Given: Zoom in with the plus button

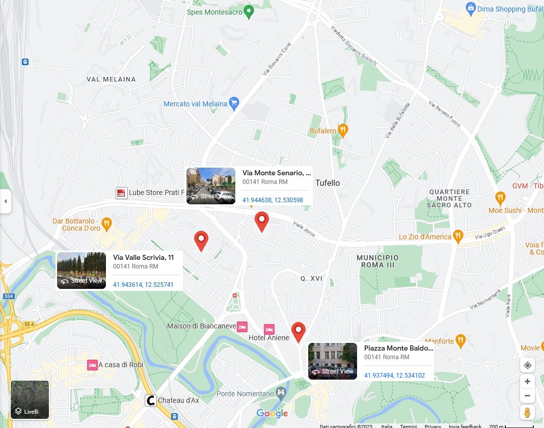Looking at the screenshot, I should pos(527,381).
